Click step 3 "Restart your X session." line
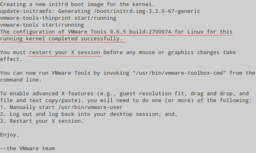This screenshot has height=153, width=256. pyautogui.click(x=42, y=121)
